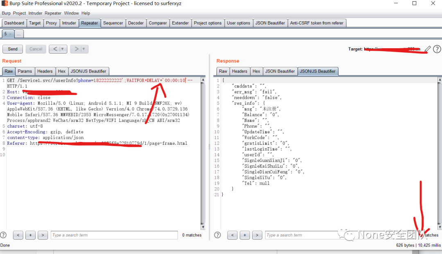Find previous match in request search

tap(18, 235)
